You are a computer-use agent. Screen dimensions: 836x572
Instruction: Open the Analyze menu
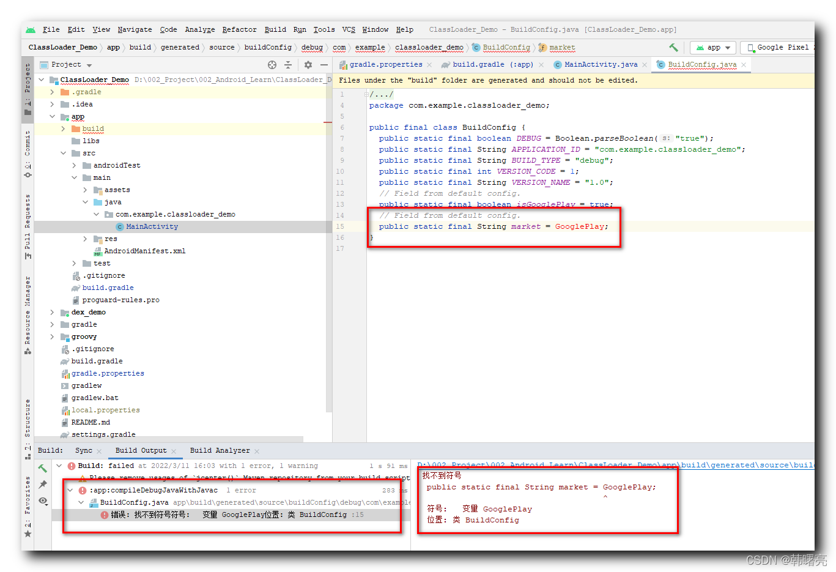coord(199,29)
